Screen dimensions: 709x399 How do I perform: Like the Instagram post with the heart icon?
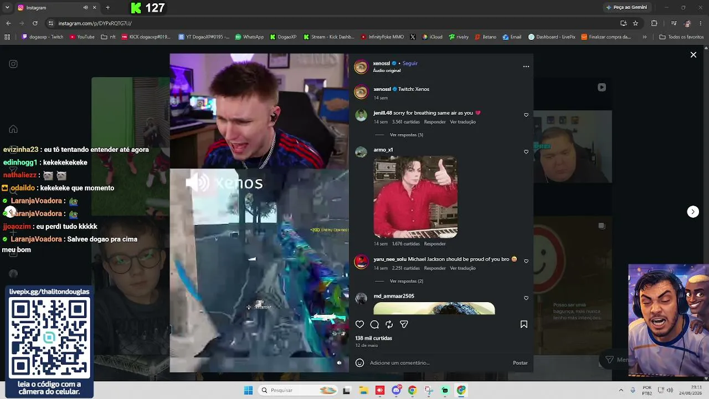coord(359,325)
